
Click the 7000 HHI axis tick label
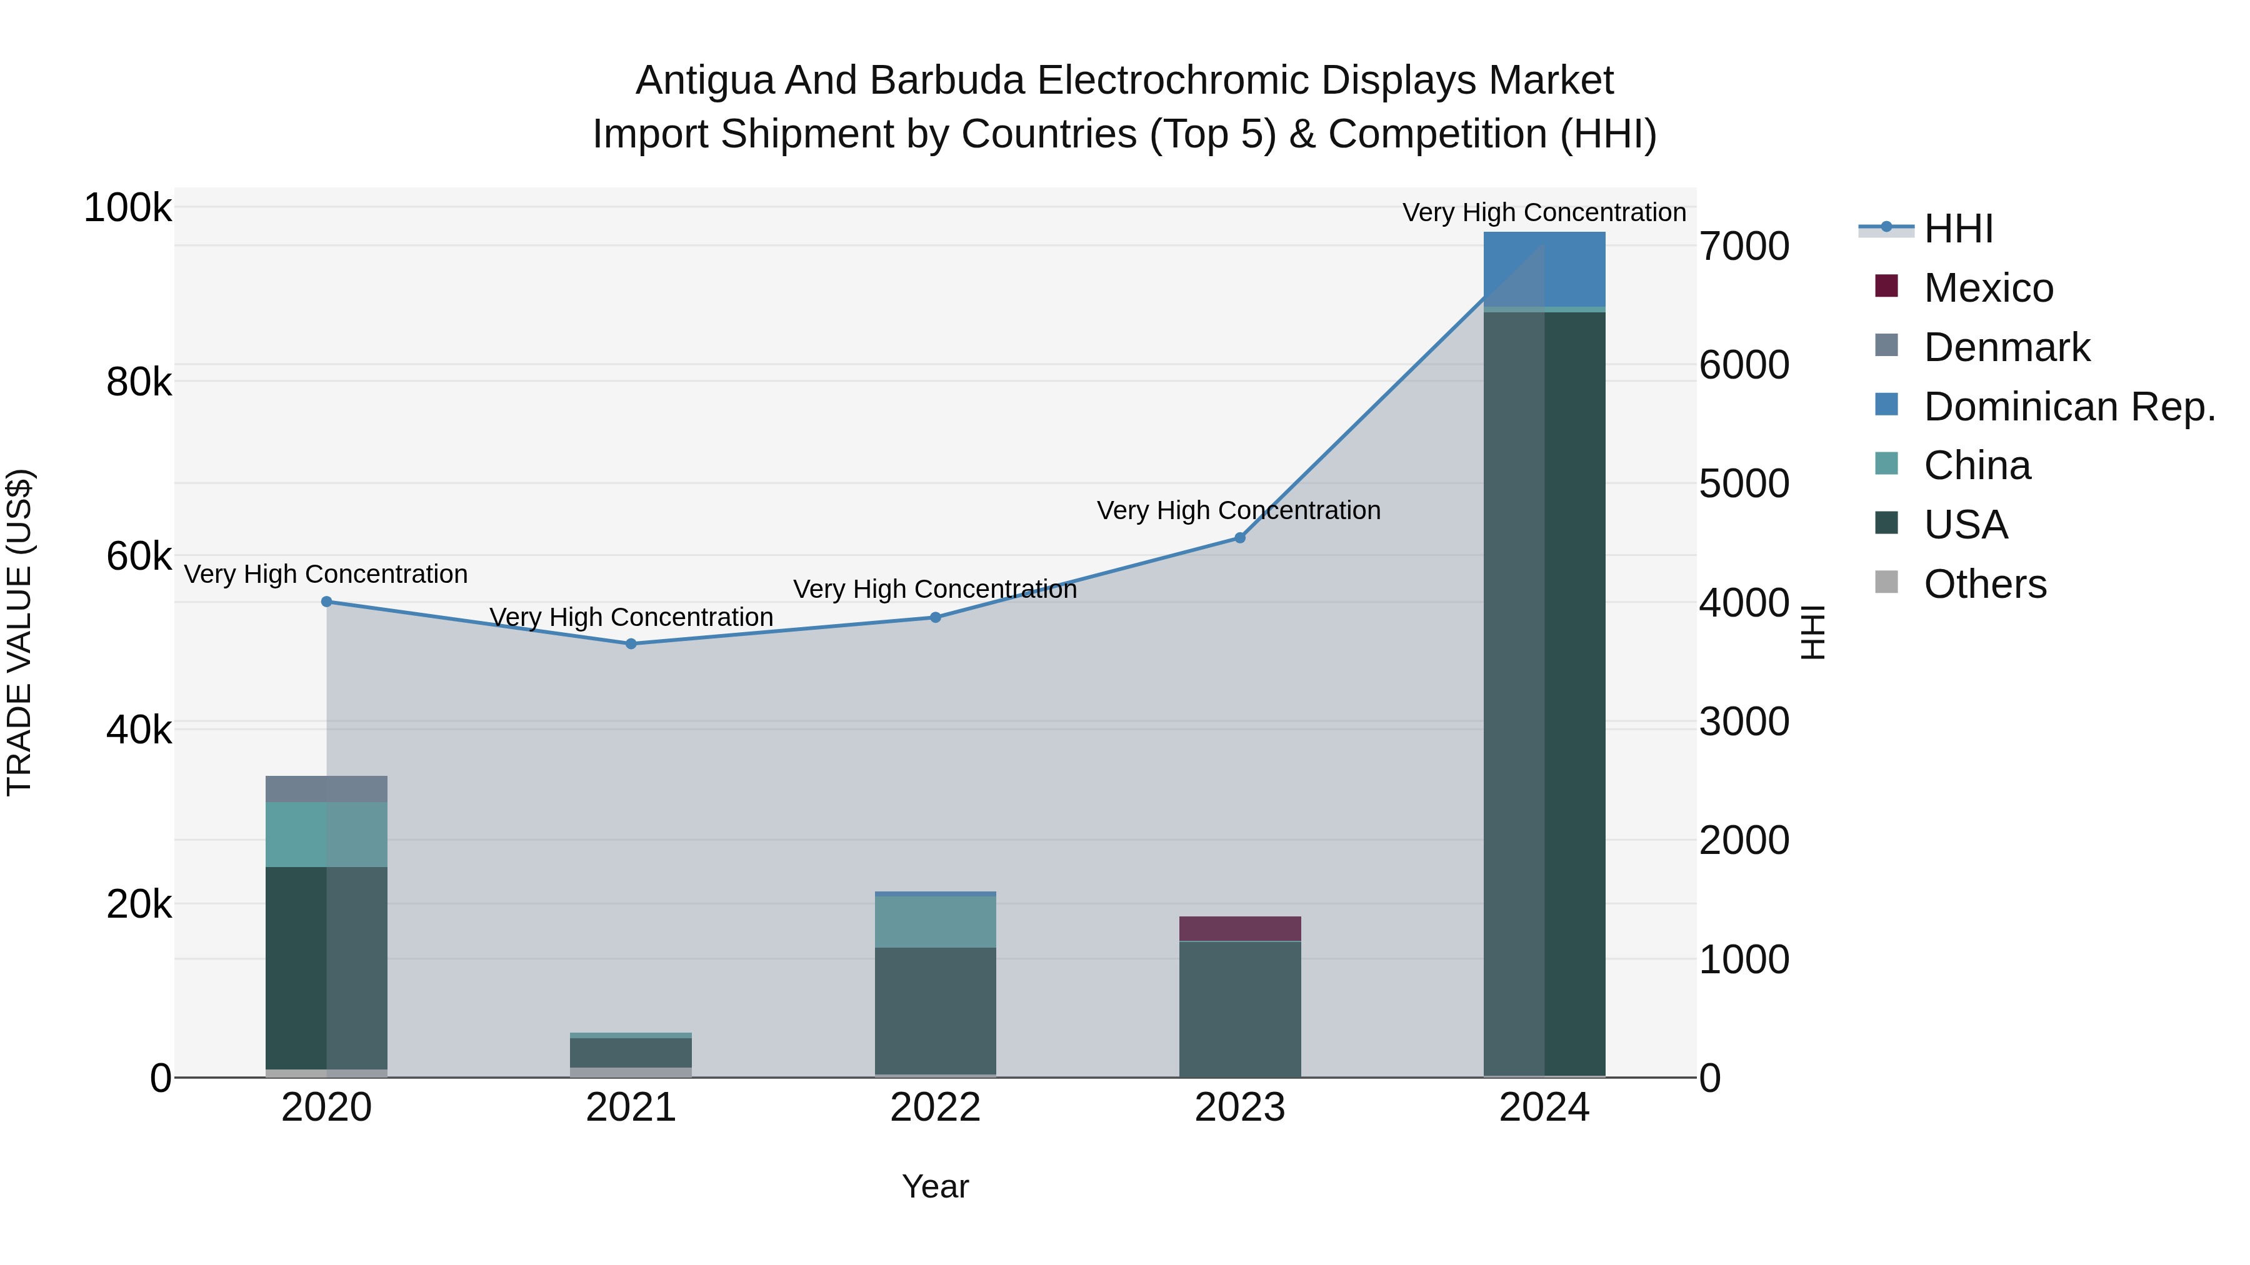click(1744, 246)
